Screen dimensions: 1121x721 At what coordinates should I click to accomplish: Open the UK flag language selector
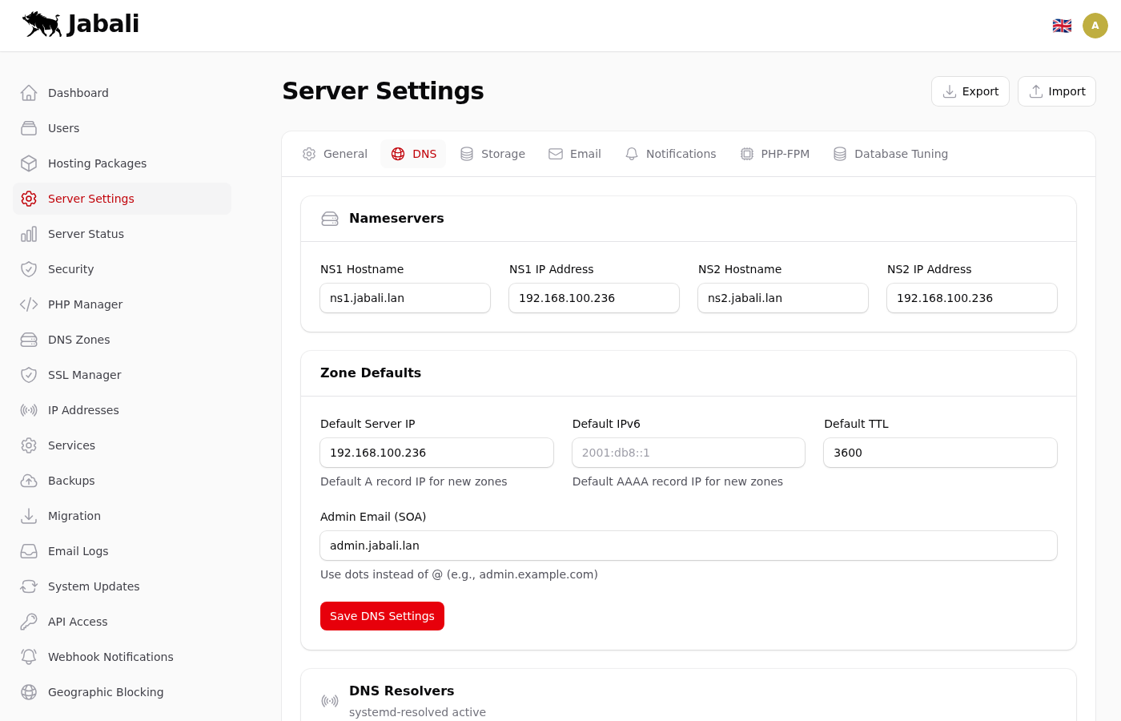pyautogui.click(x=1062, y=26)
